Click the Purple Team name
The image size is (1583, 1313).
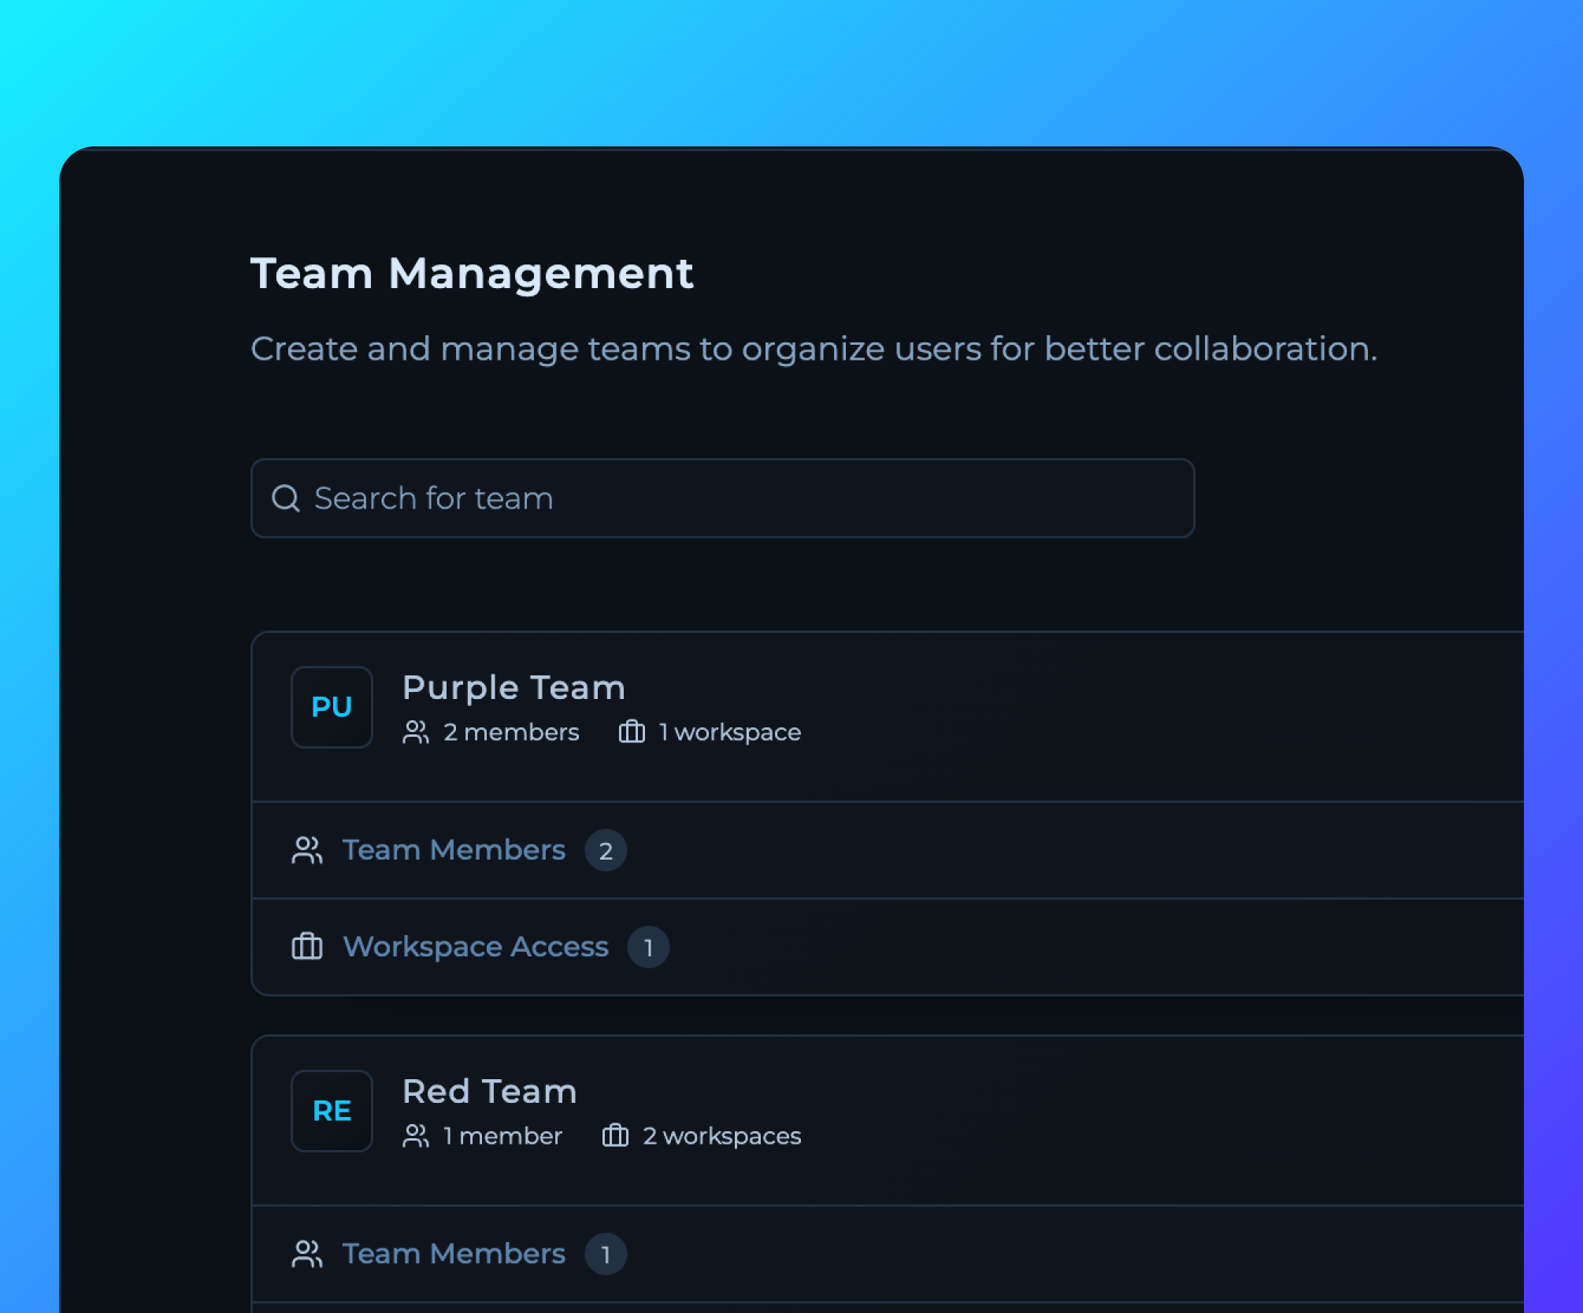[513, 688]
